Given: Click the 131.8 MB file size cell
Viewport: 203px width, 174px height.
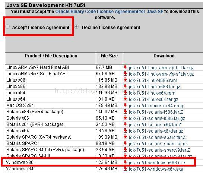Looking at the screenshot, I should 105,99.
